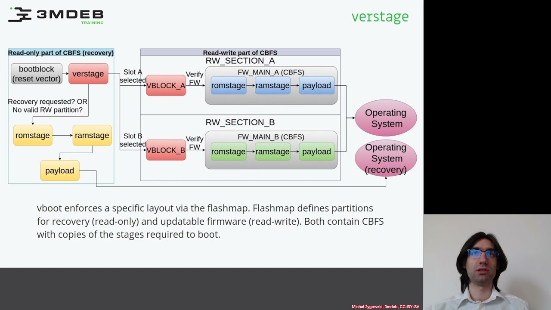Click the FW_MAIN_B (CBFS) label
551x310 pixels.
tap(271, 137)
